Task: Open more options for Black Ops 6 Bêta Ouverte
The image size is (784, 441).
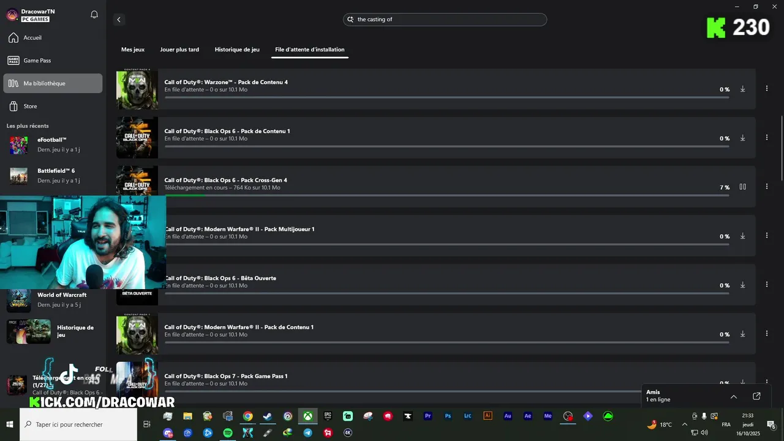Action: pos(766,285)
